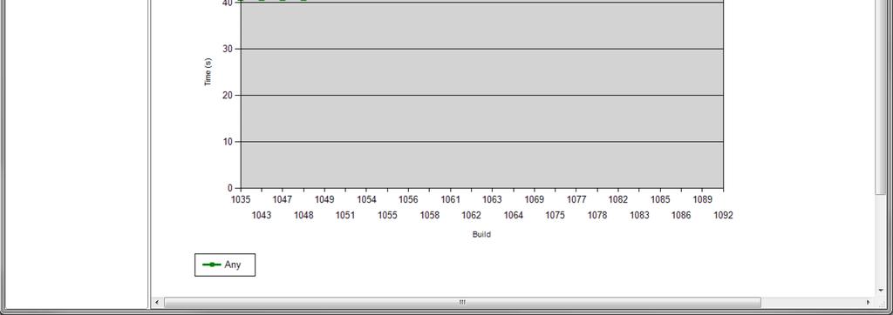Click build label 1058
Viewport: 893px width, 315px height.
coord(429,216)
